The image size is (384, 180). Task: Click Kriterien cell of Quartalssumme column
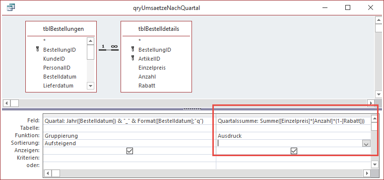(293, 158)
